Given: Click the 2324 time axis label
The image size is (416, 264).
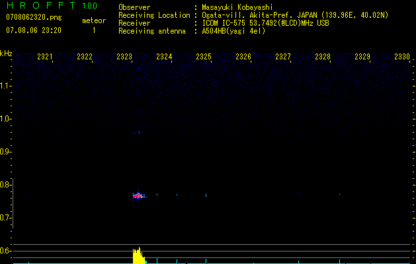Looking at the screenshot, I should click(x=164, y=57).
